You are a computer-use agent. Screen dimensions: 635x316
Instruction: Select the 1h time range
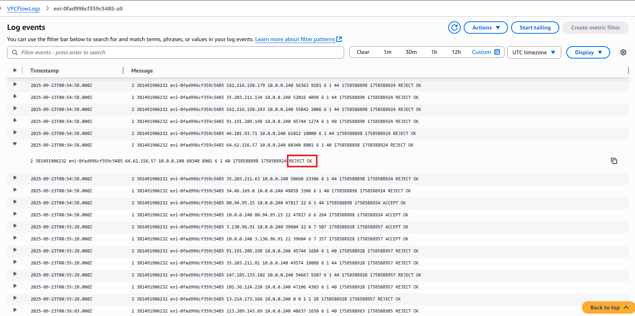click(434, 52)
